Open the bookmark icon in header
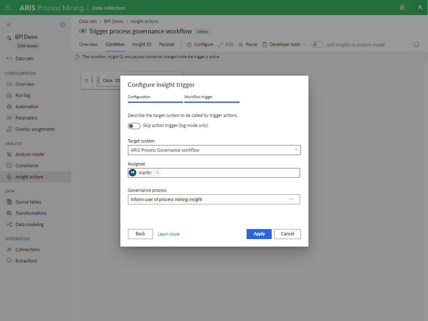428x321 pixels. (x=402, y=8)
